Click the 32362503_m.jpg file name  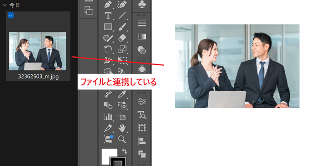[x=38, y=77]
